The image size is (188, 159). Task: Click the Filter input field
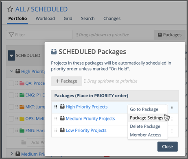click(x=39, y=35)
